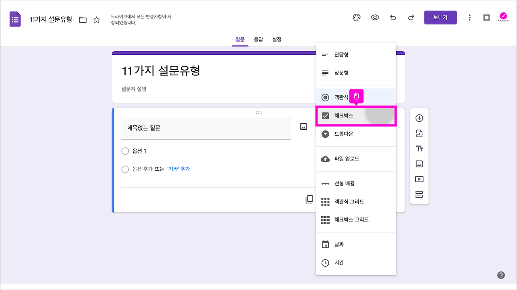Image resolution: width=517 pixels, height=290 pixels.
Task: Click the '기타' 추가 link
Action: pos(178,170)
